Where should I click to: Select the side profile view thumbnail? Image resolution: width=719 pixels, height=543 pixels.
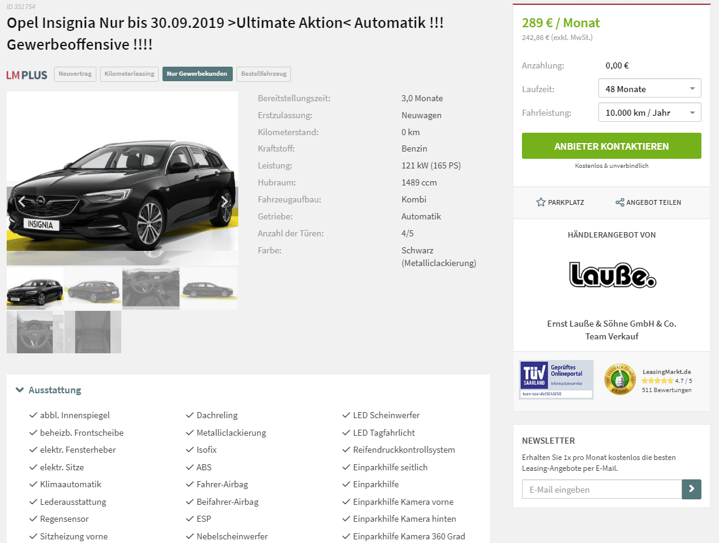click(209, 288)
